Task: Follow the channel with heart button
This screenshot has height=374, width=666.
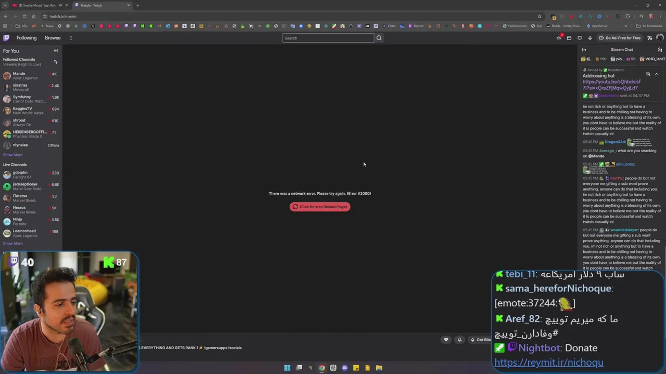Action: pos(446,340)
